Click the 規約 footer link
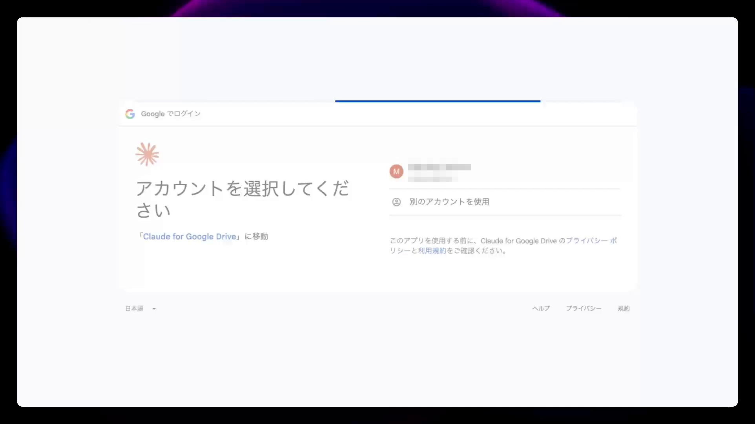Viewport: 755px width, 424px height. point(624,309)
